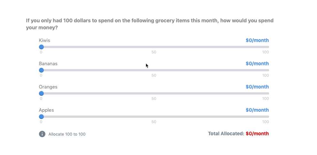Set Kiwis slider to the 50 midpoint
317x155 pixels.
coord(154,47)
